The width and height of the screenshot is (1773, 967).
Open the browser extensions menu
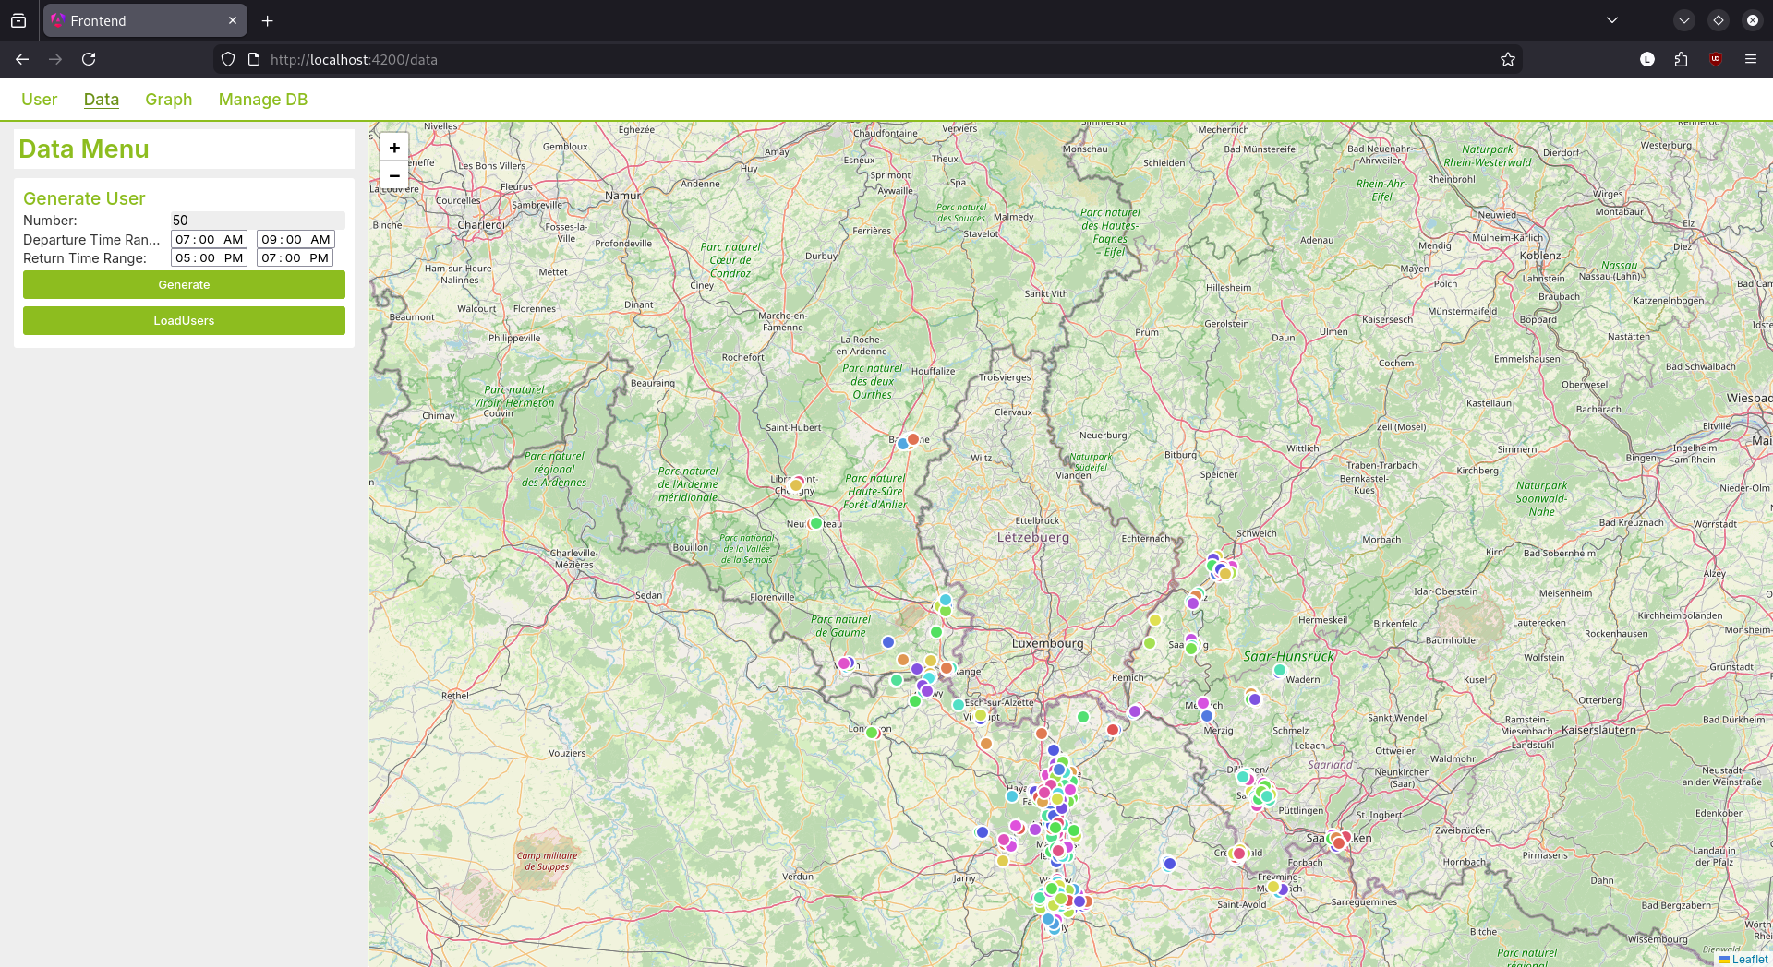click(1681, 59)
